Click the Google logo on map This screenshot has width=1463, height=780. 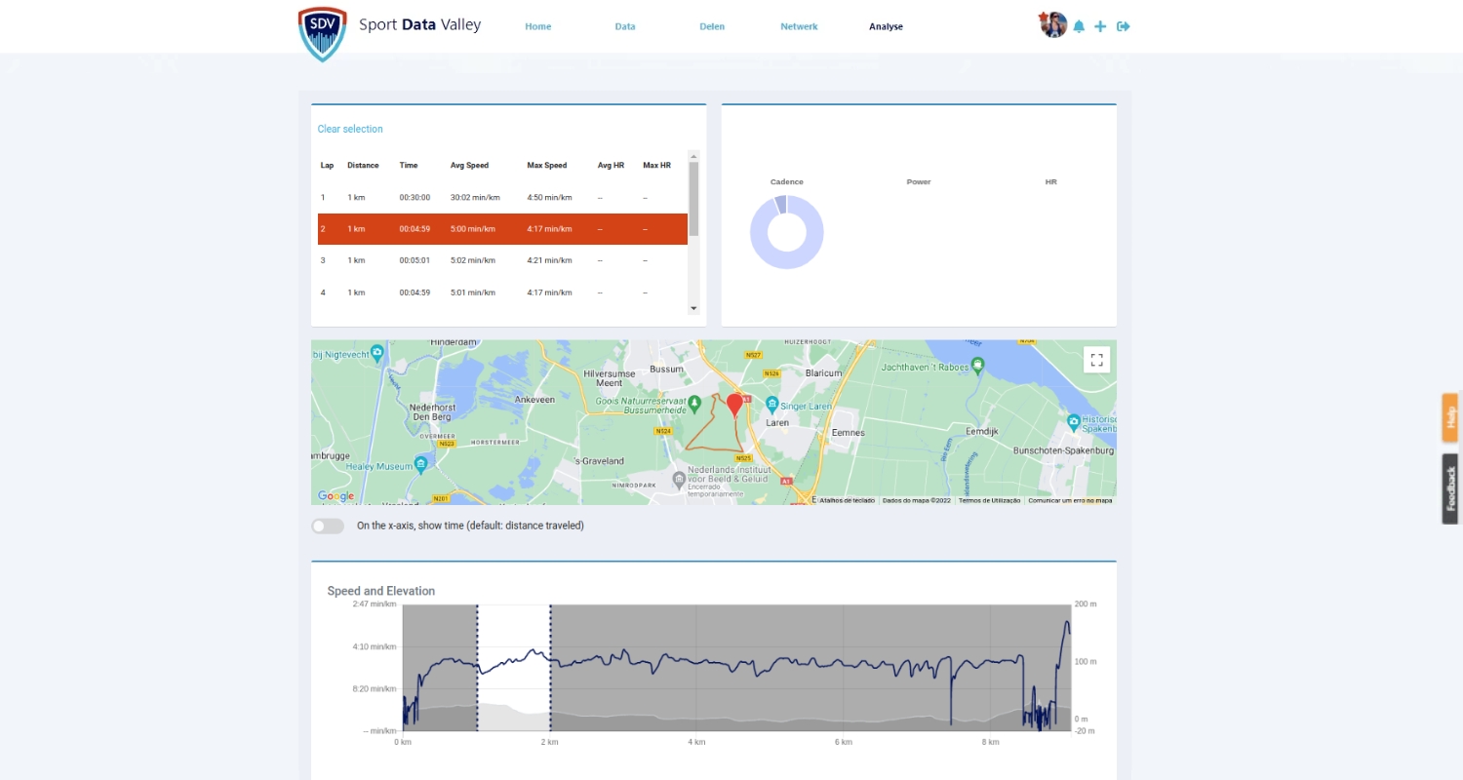[x=336, y=496]
